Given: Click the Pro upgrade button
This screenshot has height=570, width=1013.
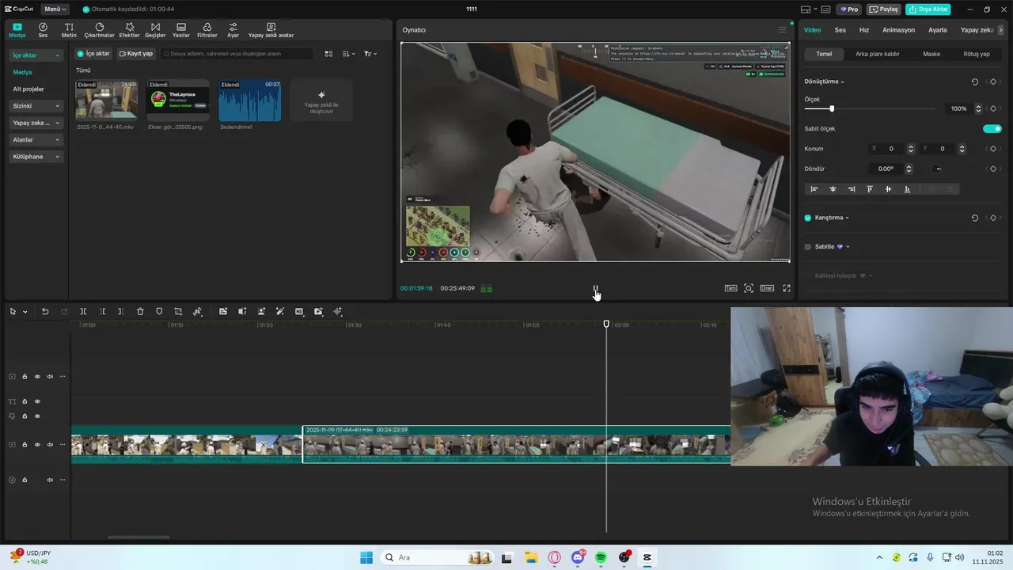Looking at the screenshot, I should coord(850,9).
